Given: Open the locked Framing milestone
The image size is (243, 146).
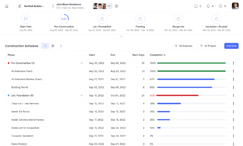Looking at the screenshot, I should 140,19.
